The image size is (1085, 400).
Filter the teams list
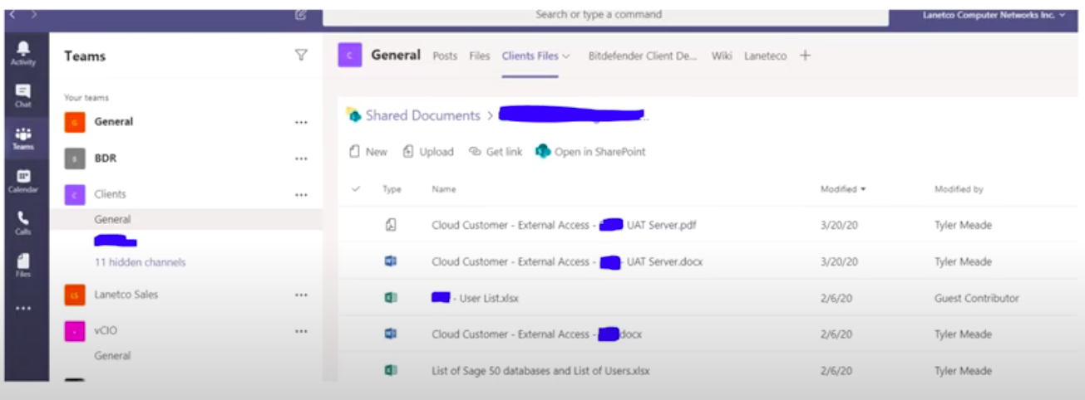click(x=301, y=56)
